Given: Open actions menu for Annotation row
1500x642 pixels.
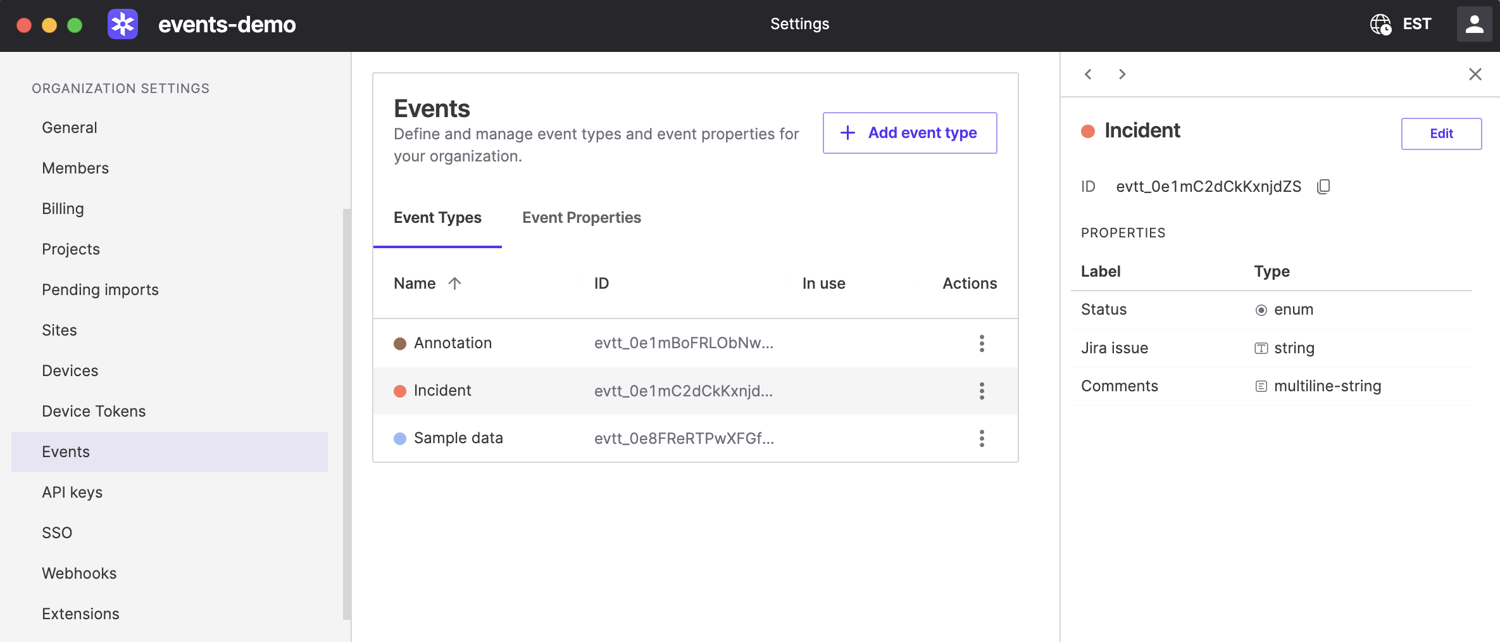Looking at the screenshot, I should (982, 343).
